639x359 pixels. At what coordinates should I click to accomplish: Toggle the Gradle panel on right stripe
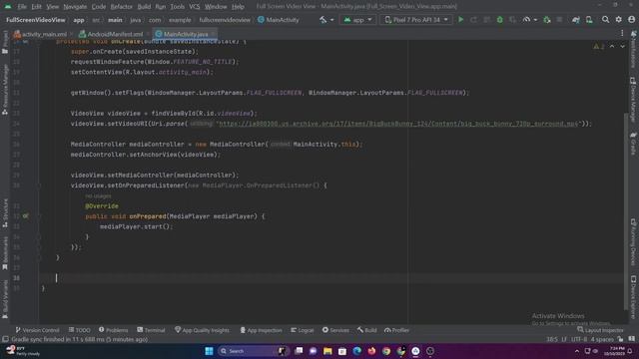click(x=633, y=144)
